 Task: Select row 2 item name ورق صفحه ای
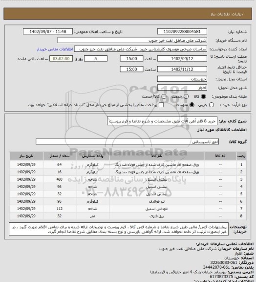tap(156, 172)
